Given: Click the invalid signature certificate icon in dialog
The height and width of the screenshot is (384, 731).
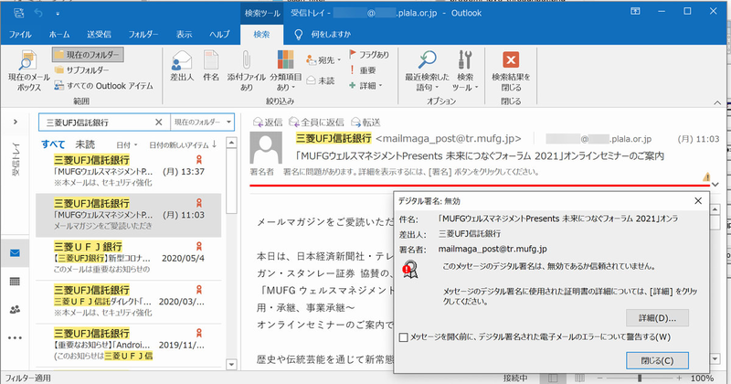Looking at the screenshot, I should pos(410,269).
